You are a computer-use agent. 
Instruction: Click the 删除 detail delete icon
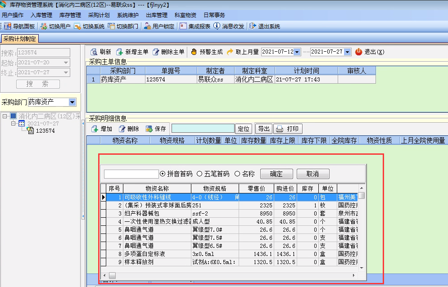point(122,129)
